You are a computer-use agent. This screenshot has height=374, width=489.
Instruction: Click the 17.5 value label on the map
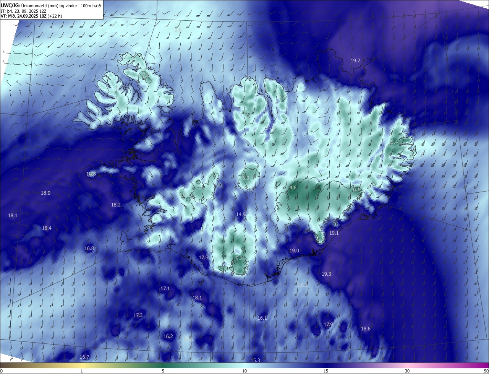(x=203, y=257)
